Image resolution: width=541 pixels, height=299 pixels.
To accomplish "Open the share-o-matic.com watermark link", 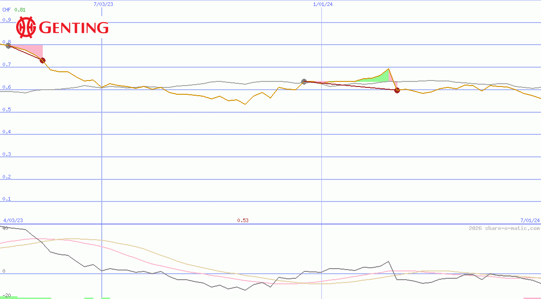I will [504, 228].
